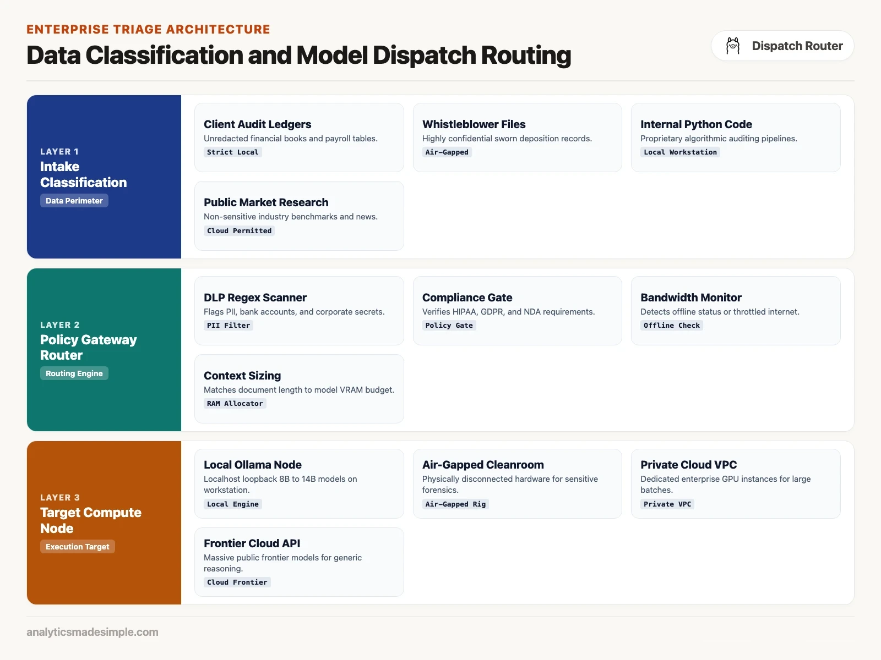
Task: Select the Local Ollama Node heading
Action: click(x=253, y=465)
